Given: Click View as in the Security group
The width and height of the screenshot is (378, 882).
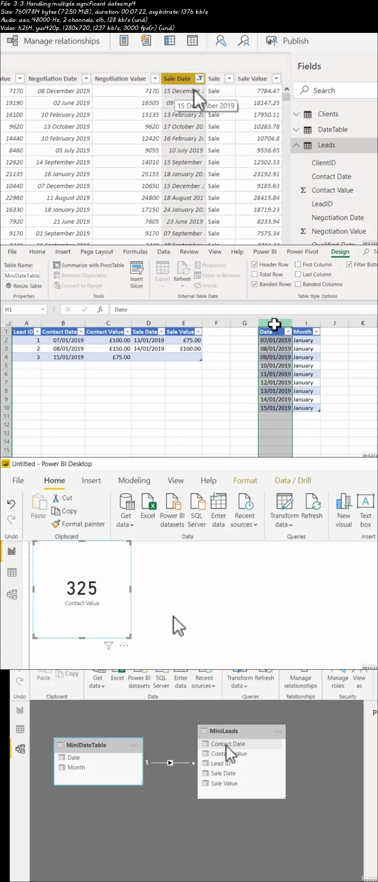Looking at the screenshot, I should coord(359,682).
